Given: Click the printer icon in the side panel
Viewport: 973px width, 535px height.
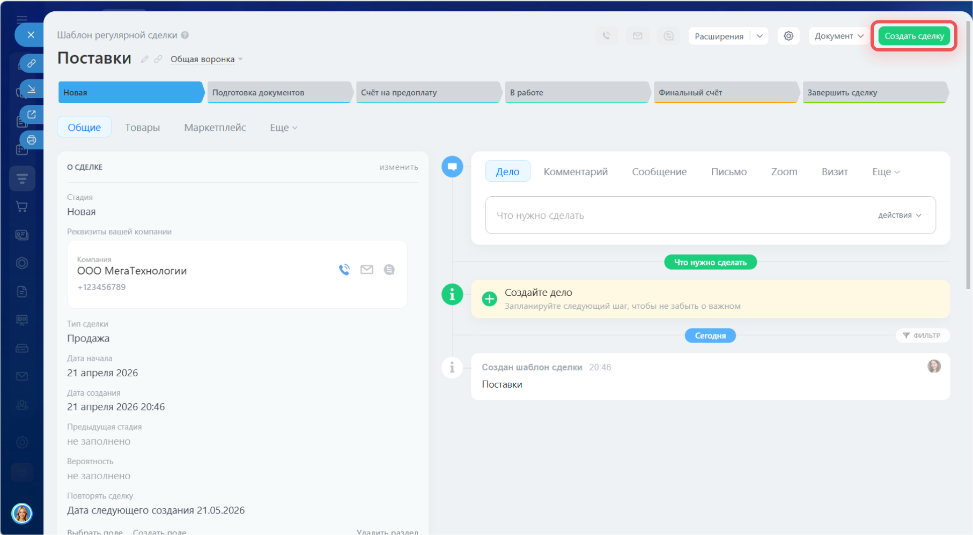Looking at the screenshot, I should click(32, 140).
